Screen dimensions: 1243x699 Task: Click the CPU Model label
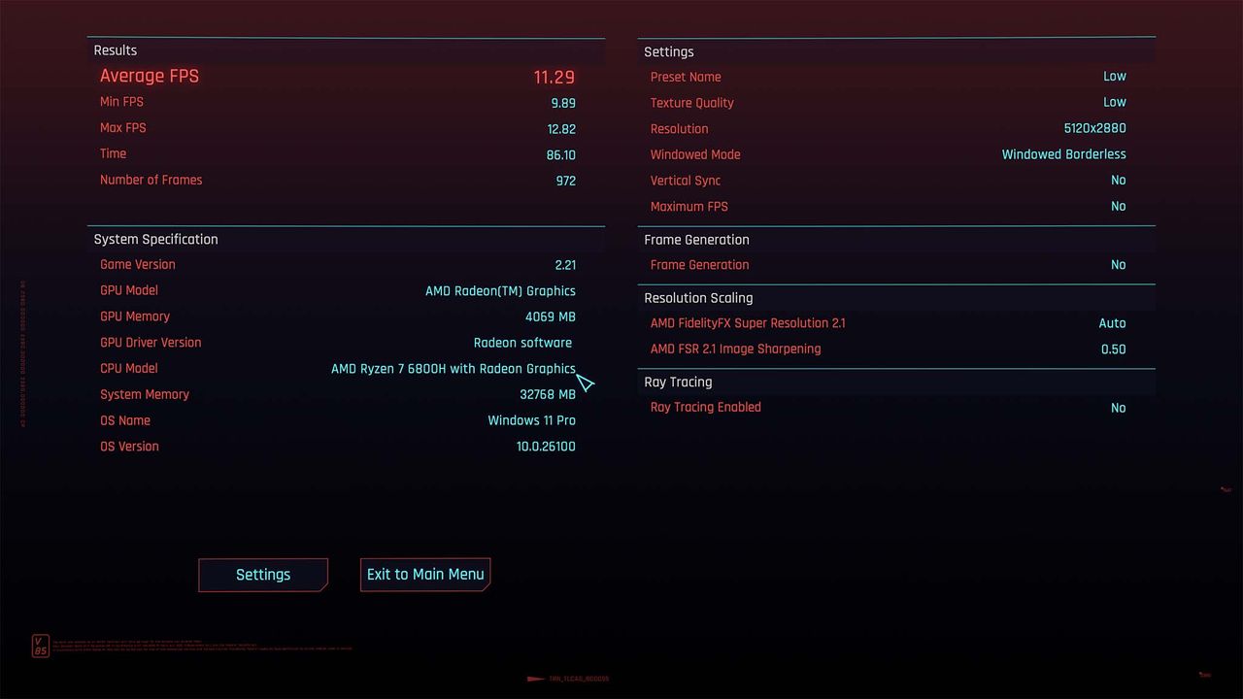click(x=129, y=369)
